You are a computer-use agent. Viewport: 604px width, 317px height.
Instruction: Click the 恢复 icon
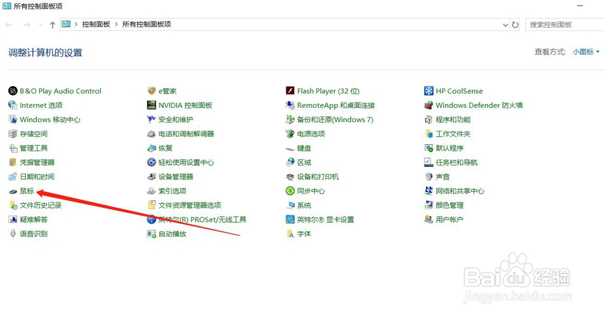pos(152,148)
